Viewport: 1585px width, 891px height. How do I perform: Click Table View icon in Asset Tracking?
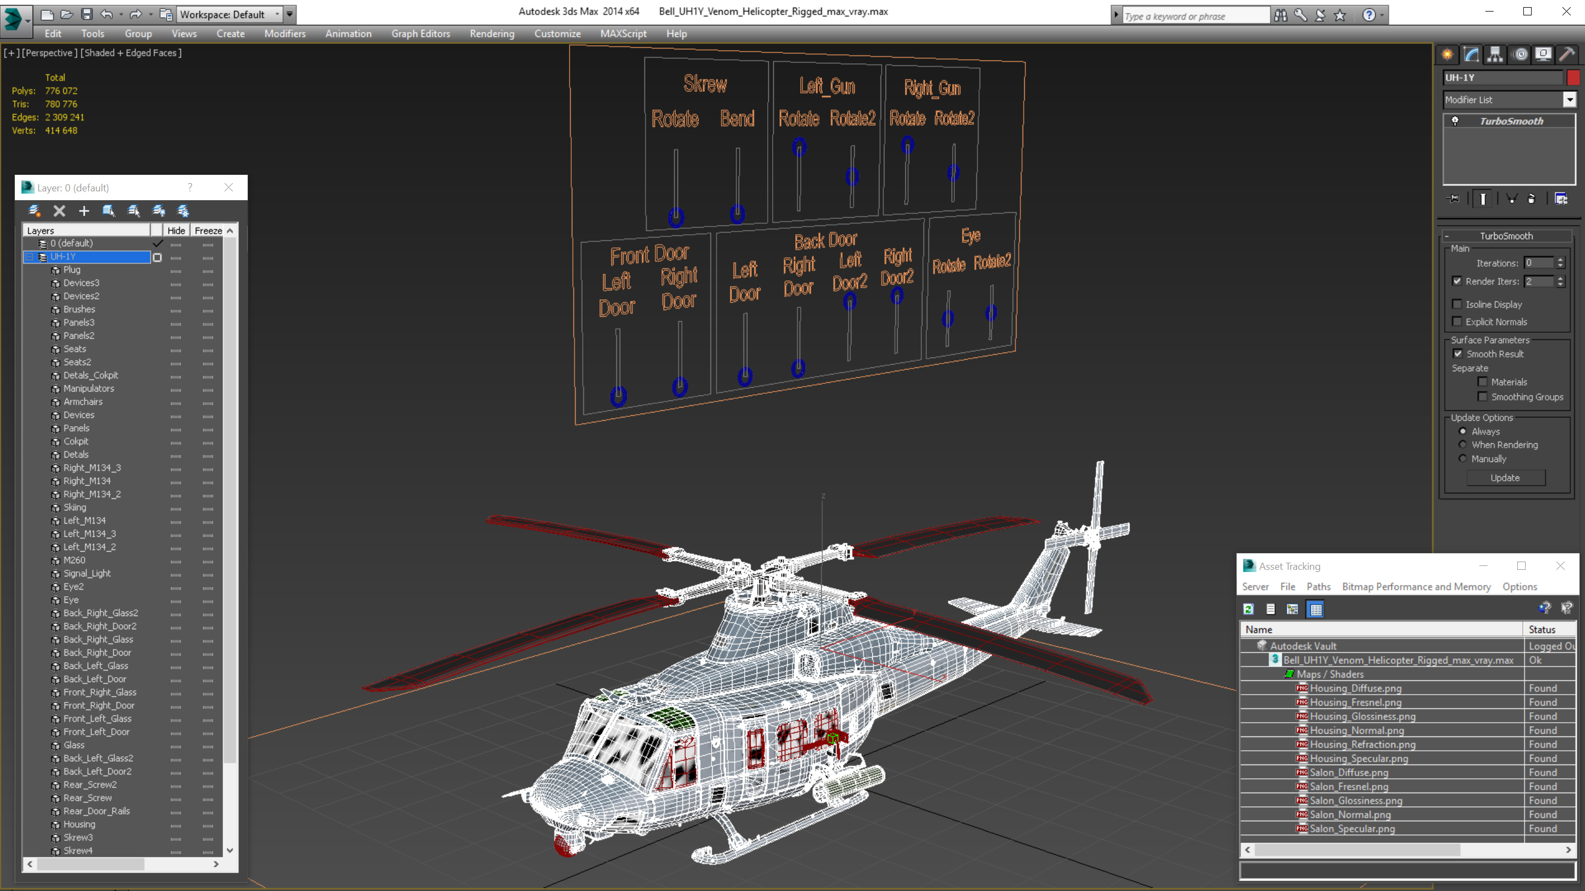click(x=1315, y=609)
